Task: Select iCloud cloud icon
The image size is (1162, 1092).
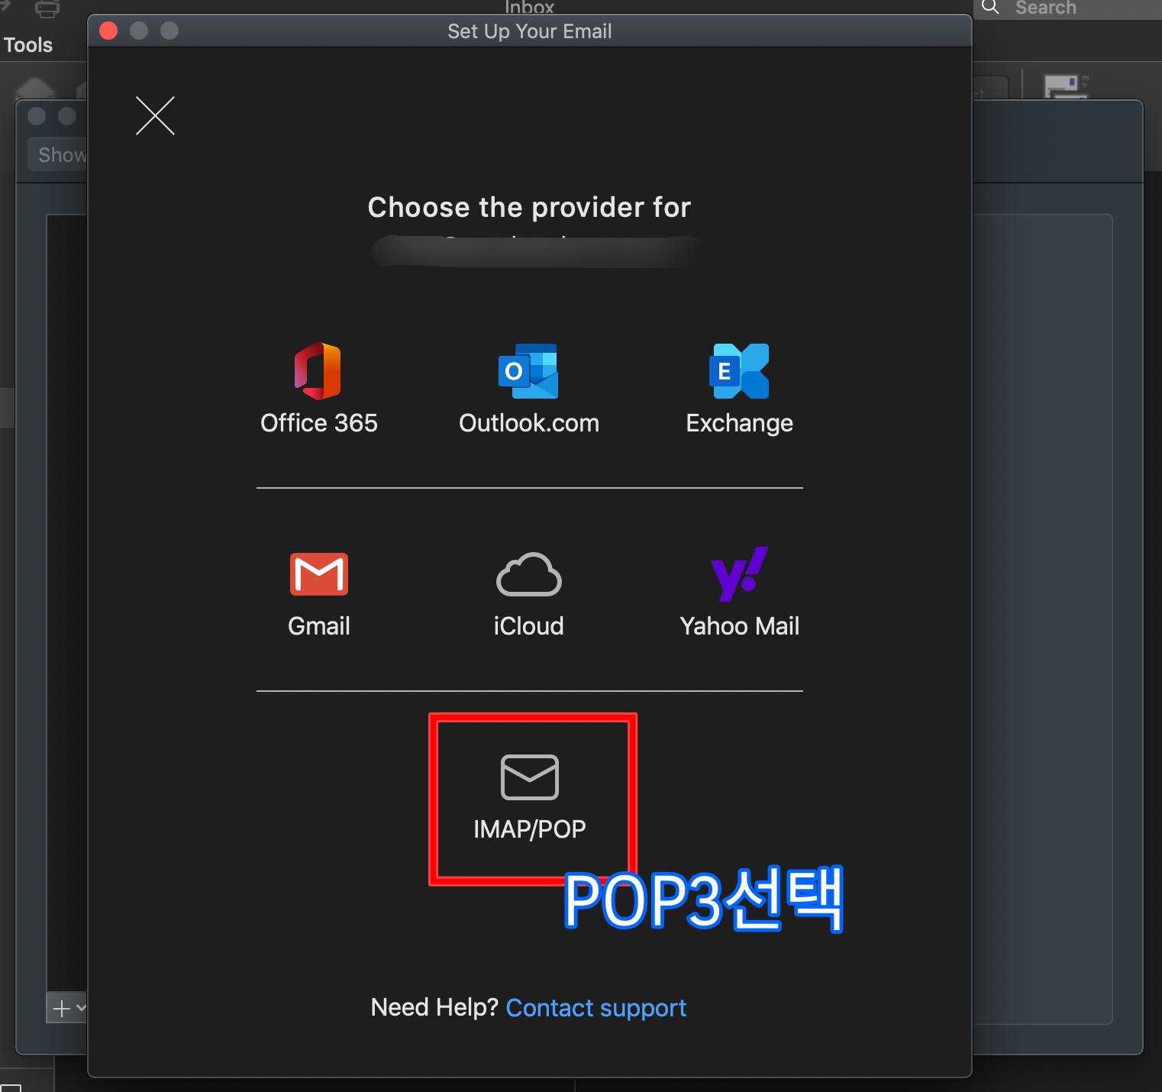Action: pos(528,574)
